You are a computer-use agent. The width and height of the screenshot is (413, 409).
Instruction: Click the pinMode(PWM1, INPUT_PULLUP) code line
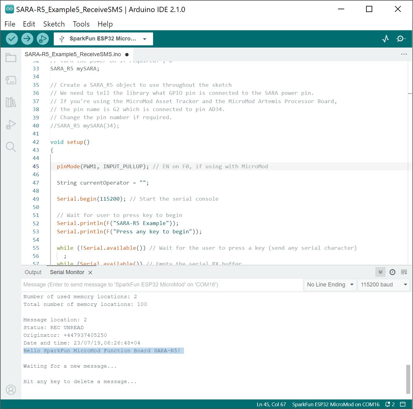pos(162,166)
